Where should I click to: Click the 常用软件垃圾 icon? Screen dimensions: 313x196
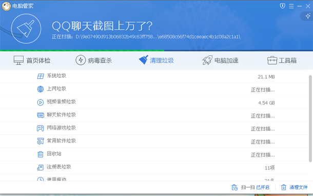point(41,141)
